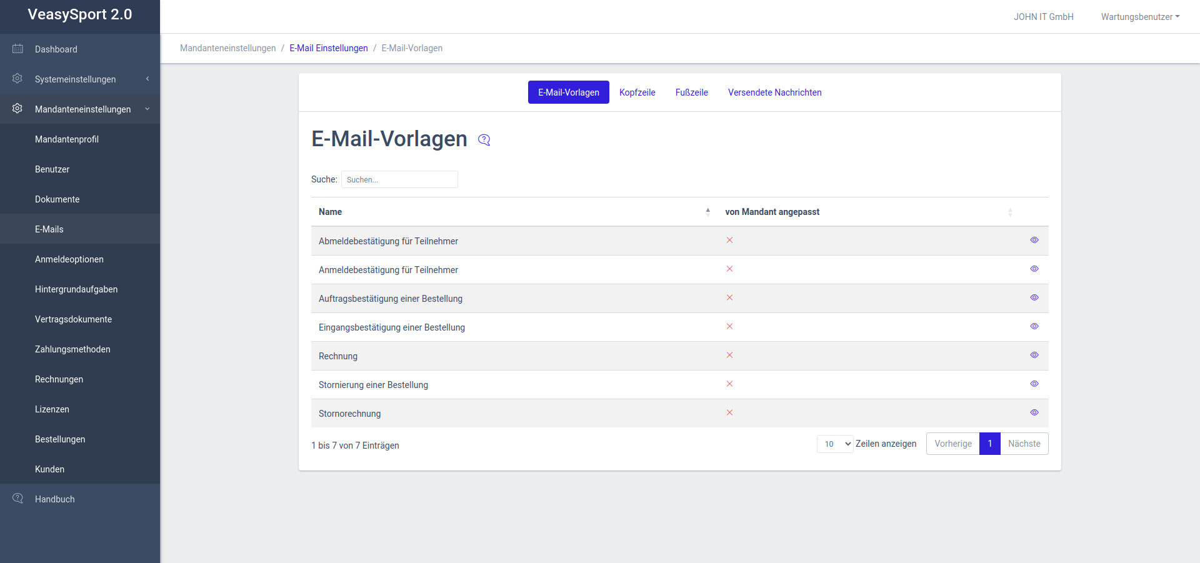Switch to the Kopfzeile tab
This screenshot has width=1200, height=563.
point(637,92)
